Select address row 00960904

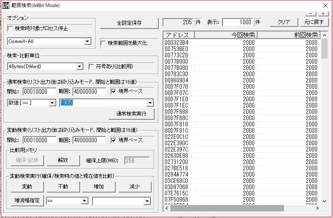pyautogui.click(x=242, y=80)
